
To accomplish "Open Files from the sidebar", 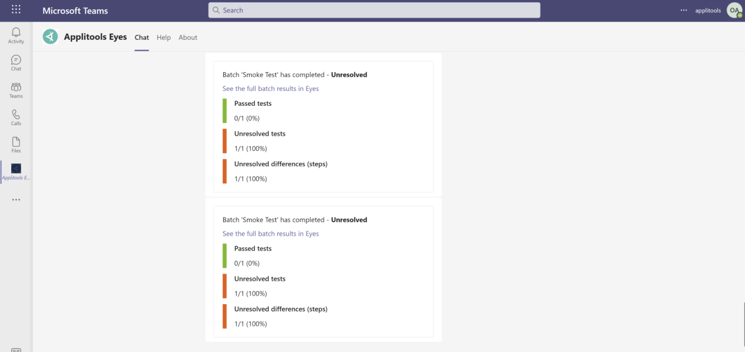I will click(x=15, y=144).
